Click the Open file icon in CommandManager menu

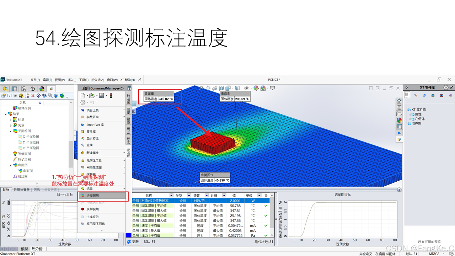(92, 96)
